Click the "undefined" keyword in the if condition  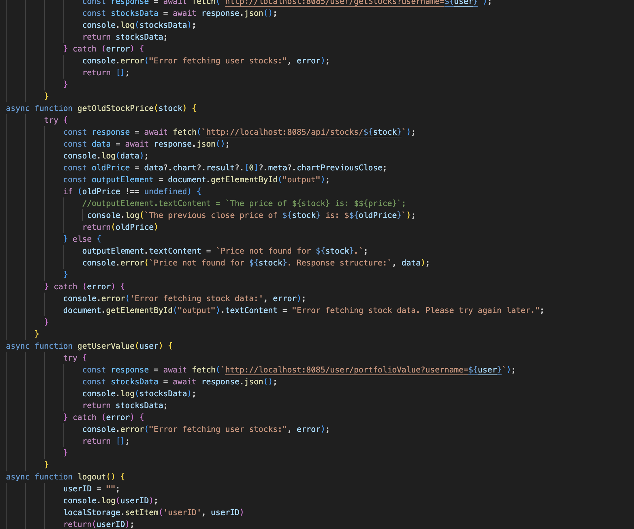[x=166, y=192]
